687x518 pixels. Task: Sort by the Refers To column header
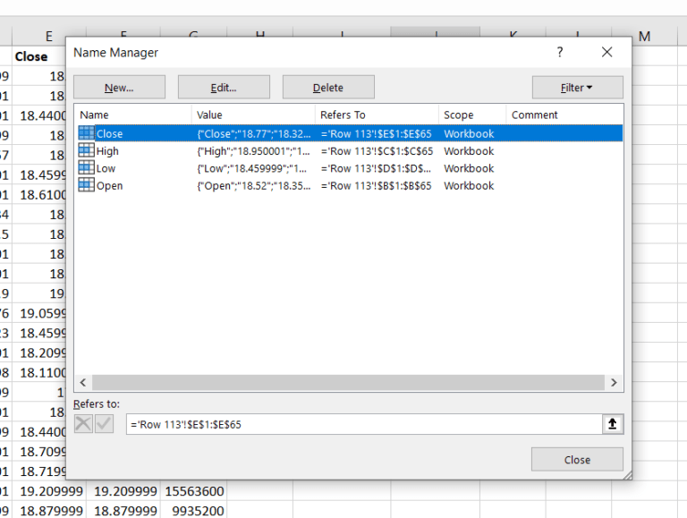click(377, 115)
